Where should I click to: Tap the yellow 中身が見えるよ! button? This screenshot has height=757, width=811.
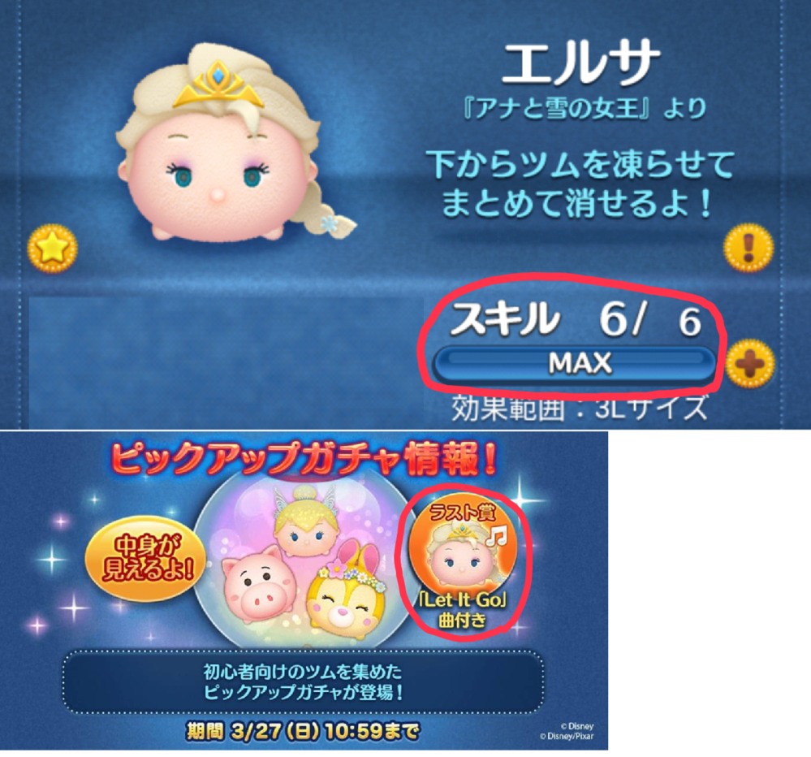146,558
